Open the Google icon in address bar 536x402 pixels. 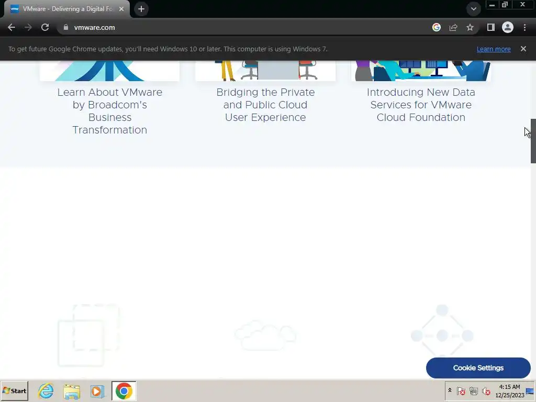click(x=437, y=27)
